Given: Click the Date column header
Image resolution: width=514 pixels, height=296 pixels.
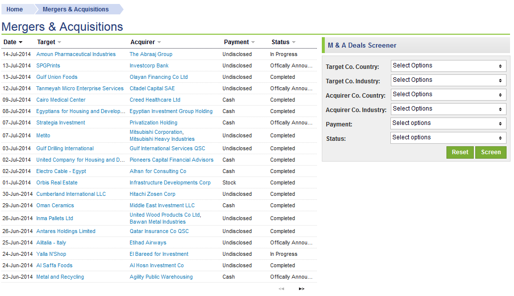Looking at the screenshot, I should point(10,42).
